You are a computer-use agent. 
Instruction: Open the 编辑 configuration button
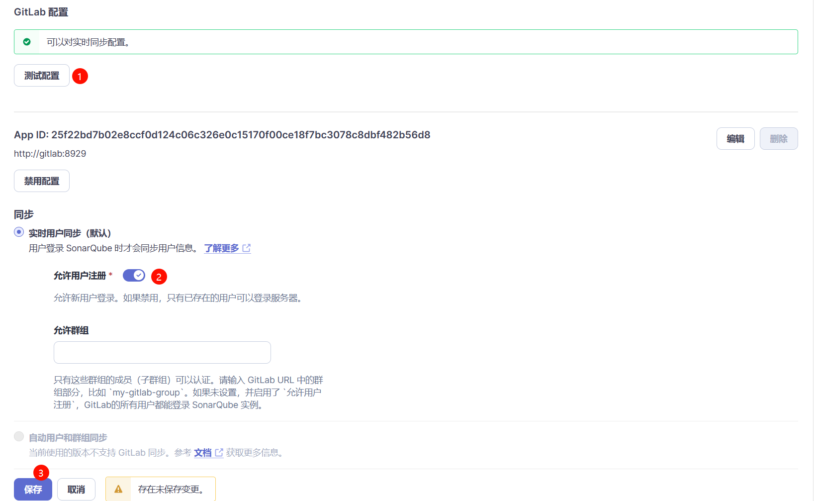[735, 139]
